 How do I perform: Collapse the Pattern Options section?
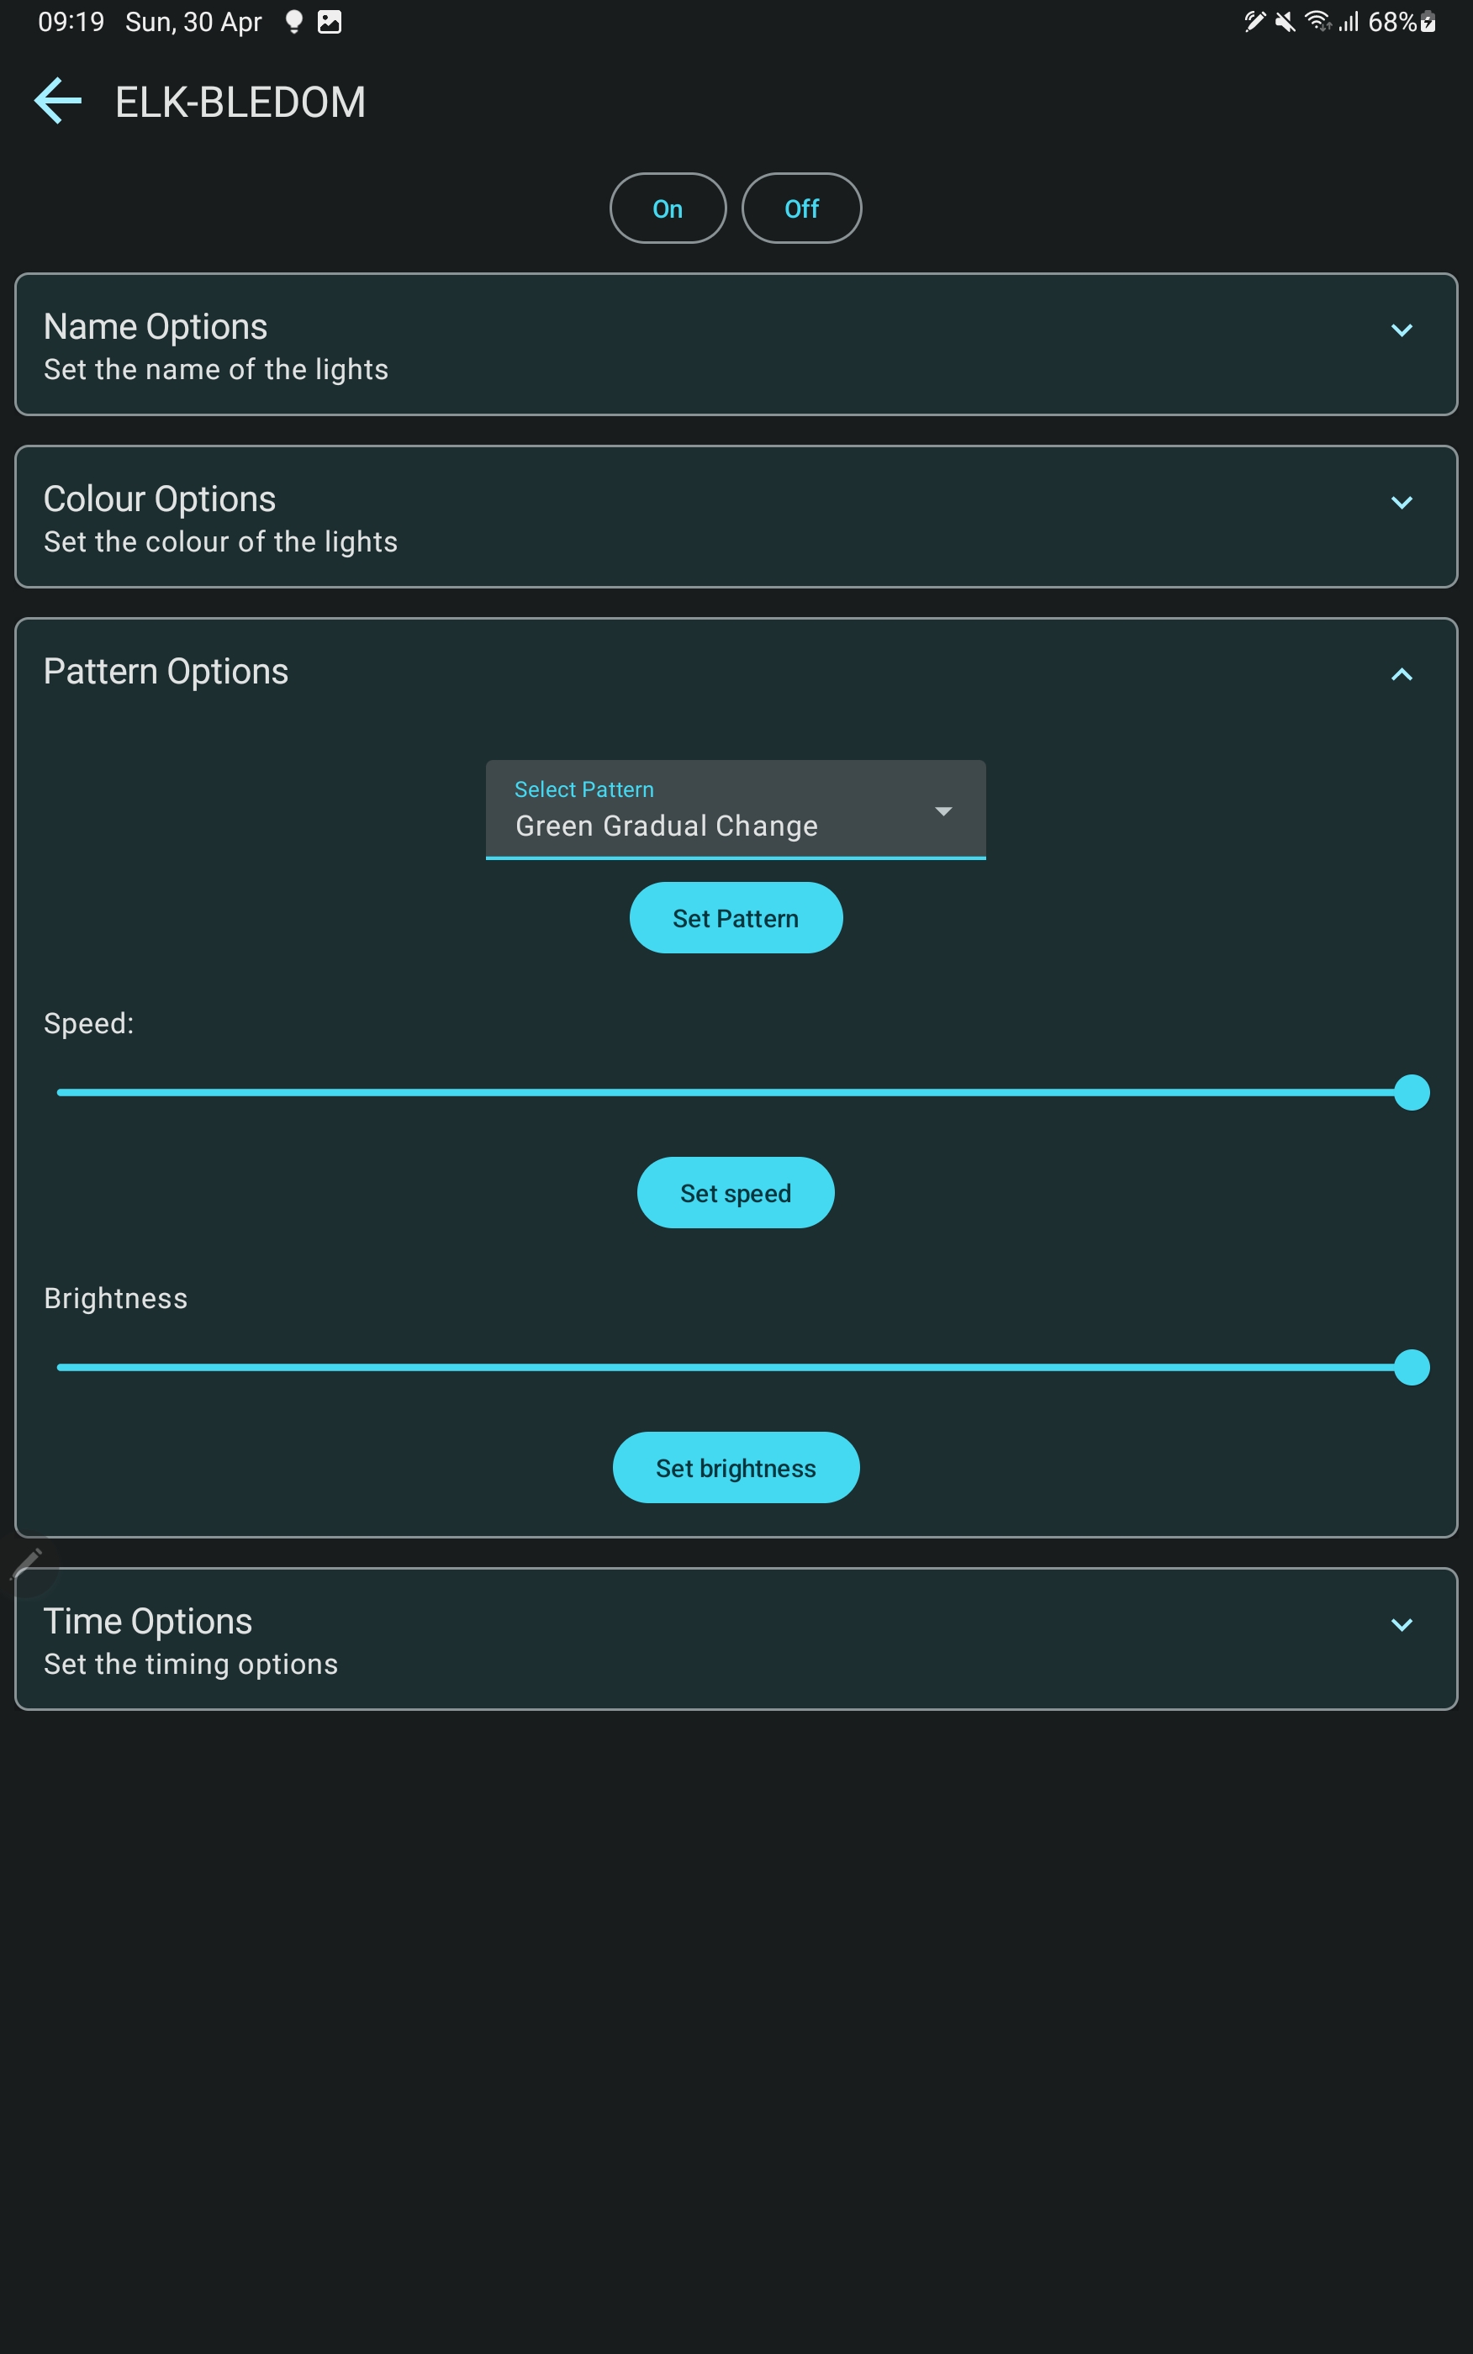click(1401, 675)
